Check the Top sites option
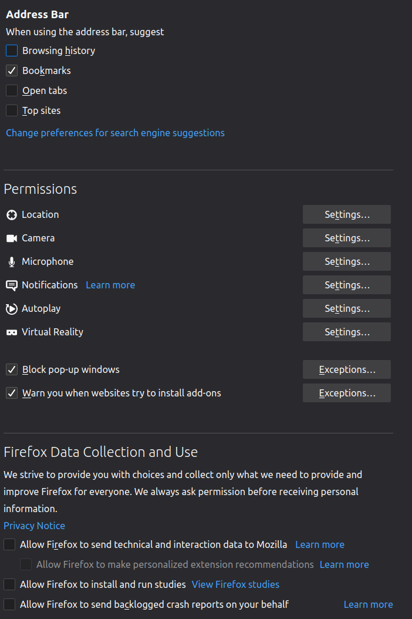The height and width of the screenshot is (619, 412). coord(12,110)
